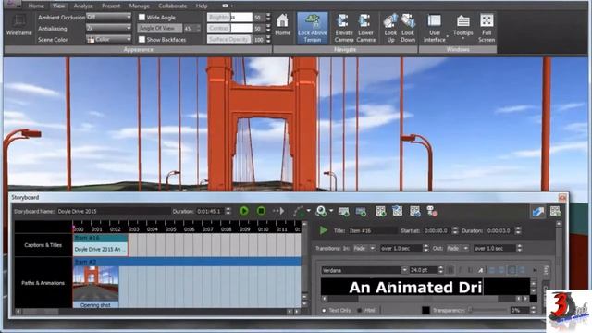Click the Home navigation icon
Screen dimensions: 592x333
click(x=282, y=25)
